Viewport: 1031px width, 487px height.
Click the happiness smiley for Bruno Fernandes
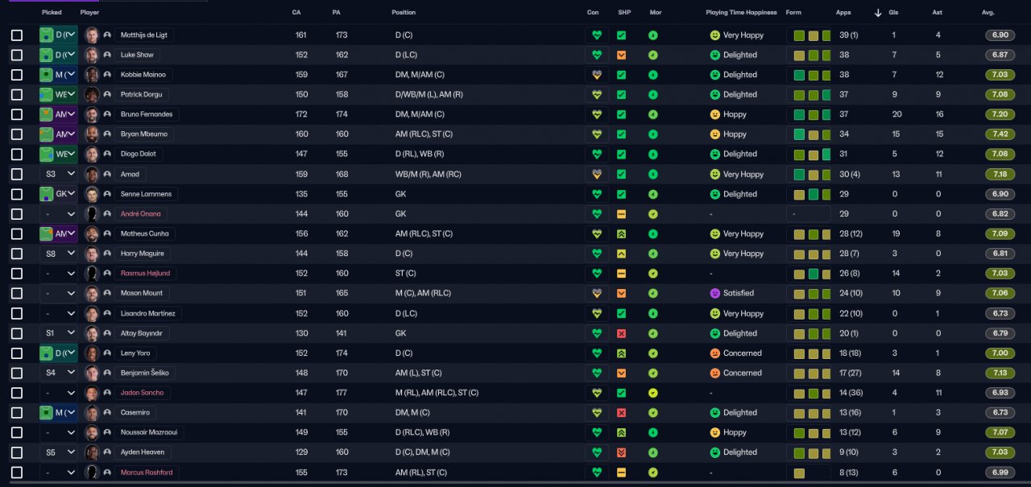pyautogui.click(x=714, y=114)
